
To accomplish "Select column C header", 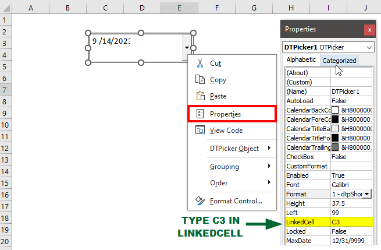I will 105,8.
